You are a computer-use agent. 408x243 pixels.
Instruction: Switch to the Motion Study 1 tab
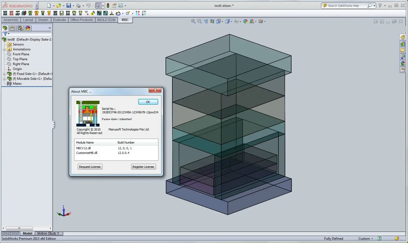click(x=48, y=233)
